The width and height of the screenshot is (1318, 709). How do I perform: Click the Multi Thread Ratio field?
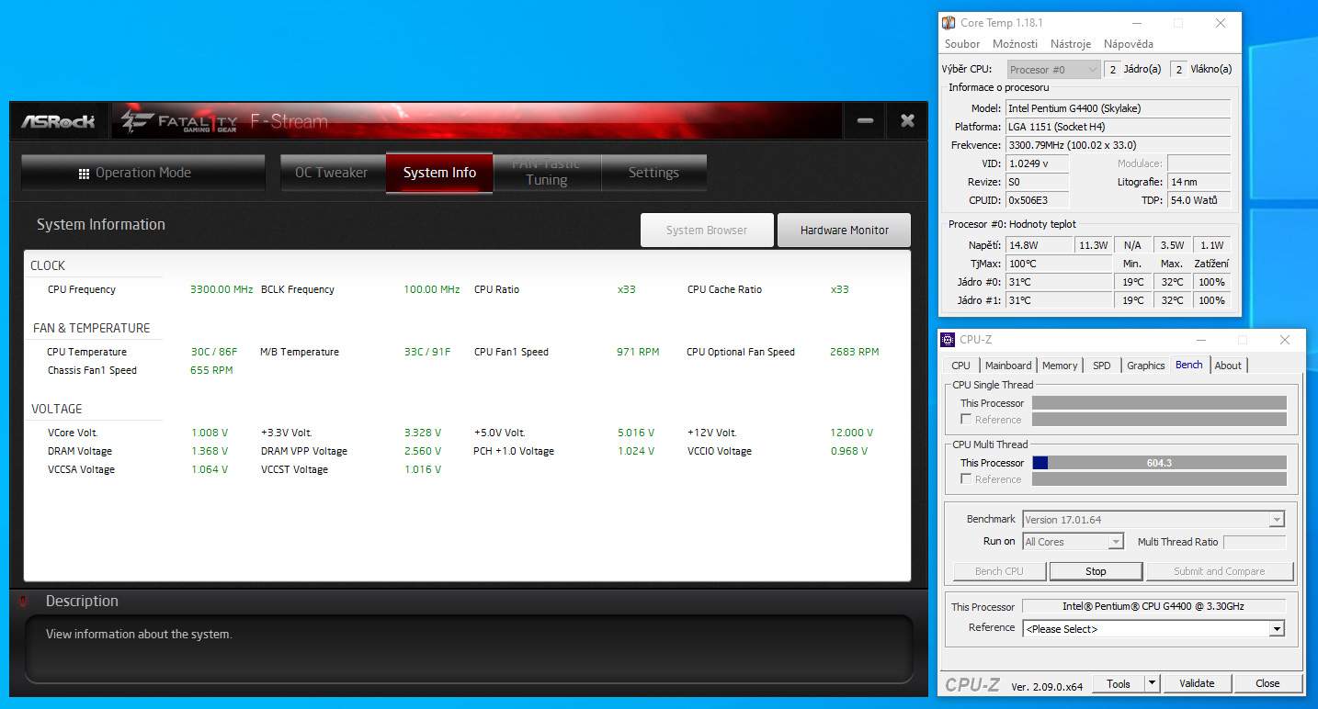click(x=1255, y=542)
